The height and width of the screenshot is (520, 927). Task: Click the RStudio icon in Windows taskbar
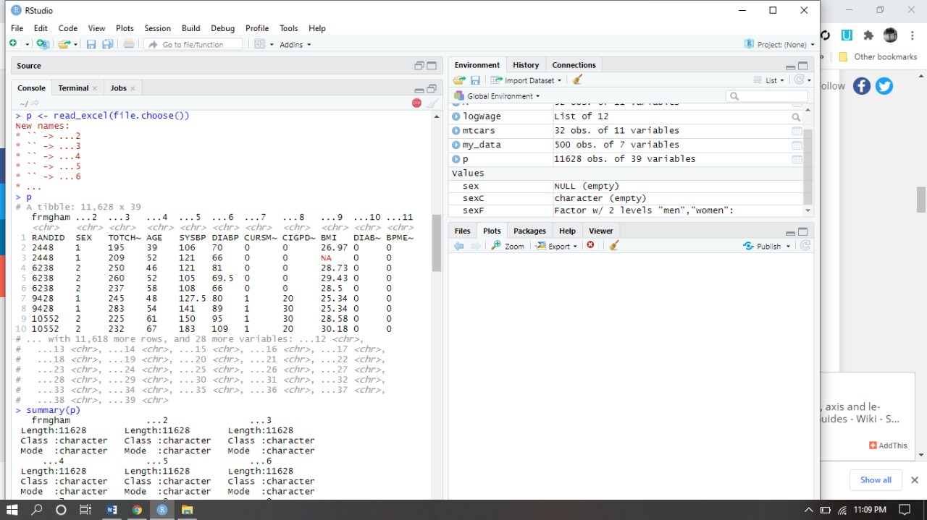tap(162, 510)
